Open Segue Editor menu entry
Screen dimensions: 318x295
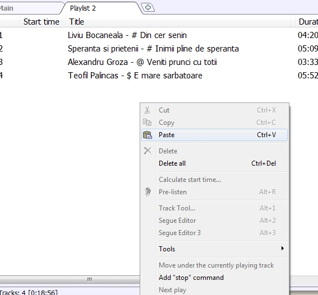coord(214,221)
